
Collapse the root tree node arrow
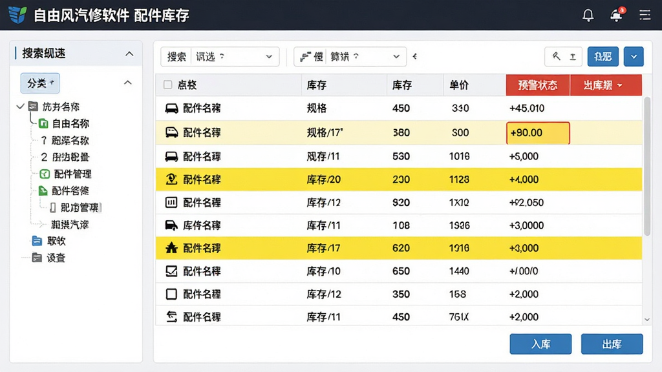[20, 107]
